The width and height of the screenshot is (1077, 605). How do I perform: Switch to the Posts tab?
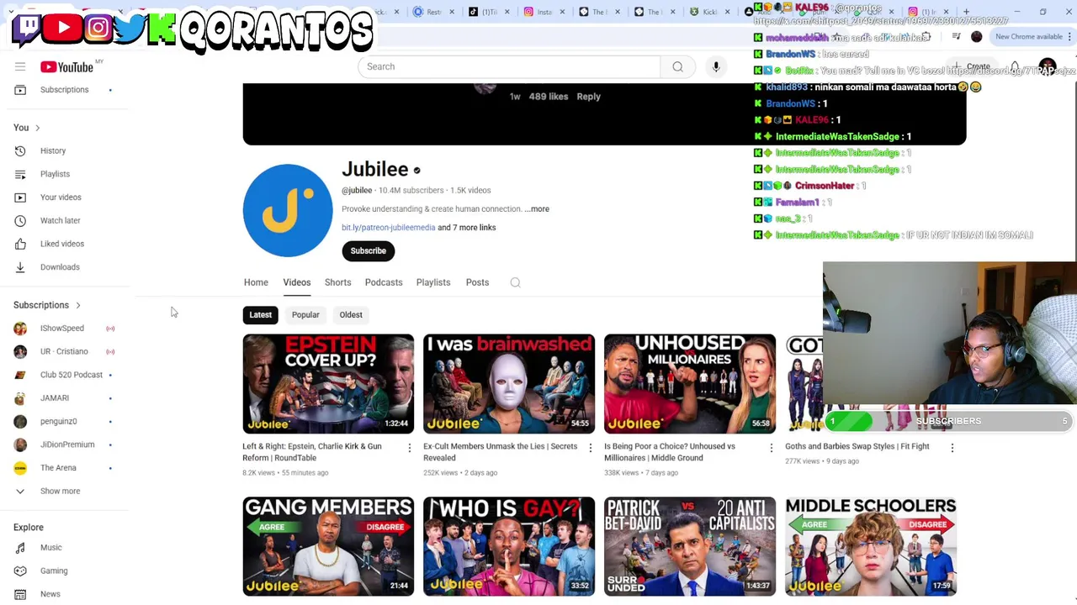(477, 282)
